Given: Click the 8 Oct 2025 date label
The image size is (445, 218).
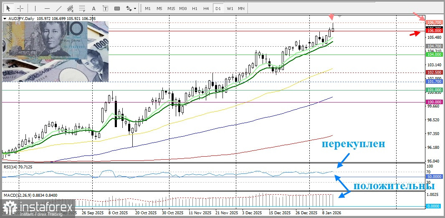Looking at the screenshot, I should (x=118, y=213).
